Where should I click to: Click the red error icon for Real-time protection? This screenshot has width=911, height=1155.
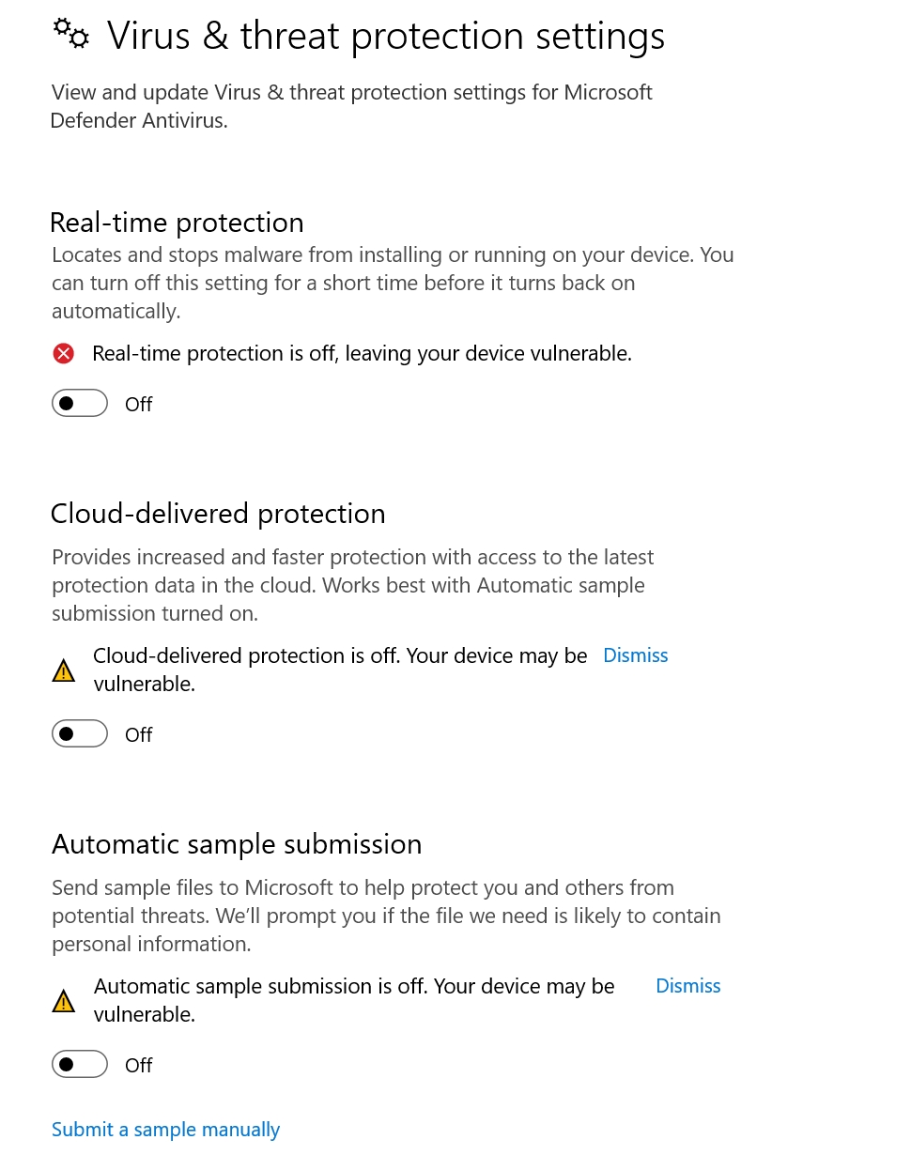(63, 354)
